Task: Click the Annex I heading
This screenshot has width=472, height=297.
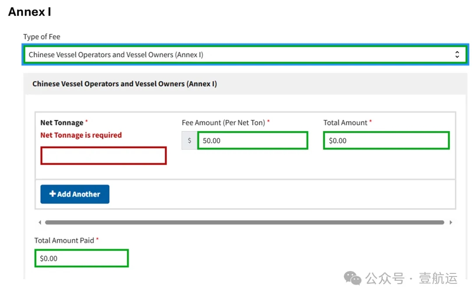Action: coord(30,12)
